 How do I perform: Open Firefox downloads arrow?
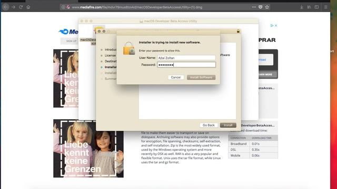tap(302, 7)
